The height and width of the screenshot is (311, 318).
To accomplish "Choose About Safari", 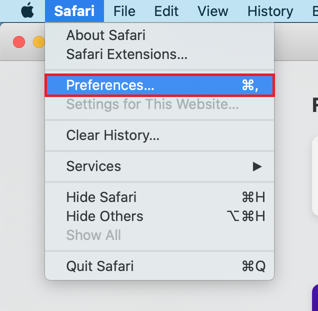I will coord(105,35).
